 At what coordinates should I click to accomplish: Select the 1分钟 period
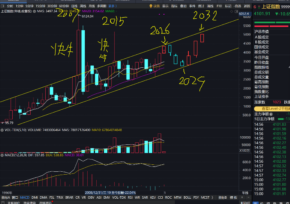20,6
